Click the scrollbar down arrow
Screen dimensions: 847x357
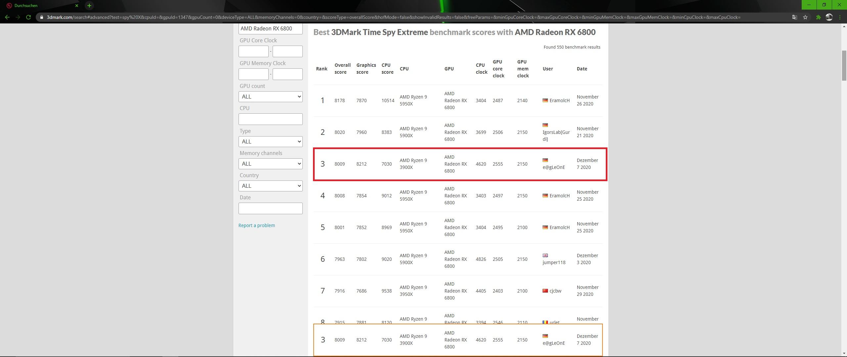[x=844, y=354]
